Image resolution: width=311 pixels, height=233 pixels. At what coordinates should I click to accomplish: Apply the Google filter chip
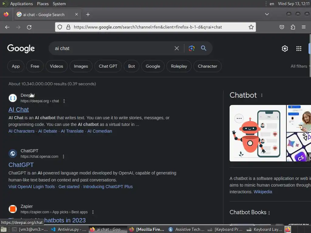click(x=153, y=66)
